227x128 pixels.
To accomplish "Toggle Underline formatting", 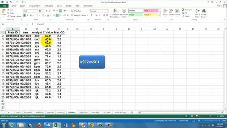I will click(31, 15).
